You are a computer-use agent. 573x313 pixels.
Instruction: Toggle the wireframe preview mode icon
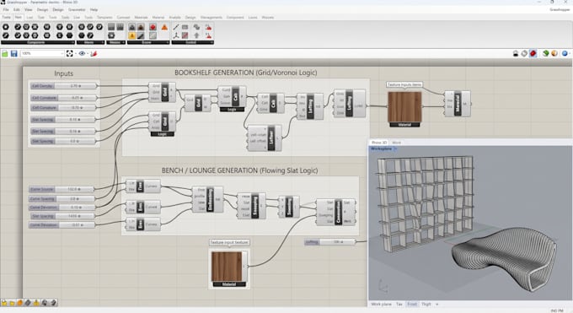[x=524, y=53]
